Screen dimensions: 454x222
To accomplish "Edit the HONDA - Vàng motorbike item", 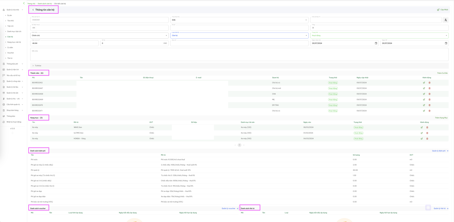I will [x=422, y=139].
